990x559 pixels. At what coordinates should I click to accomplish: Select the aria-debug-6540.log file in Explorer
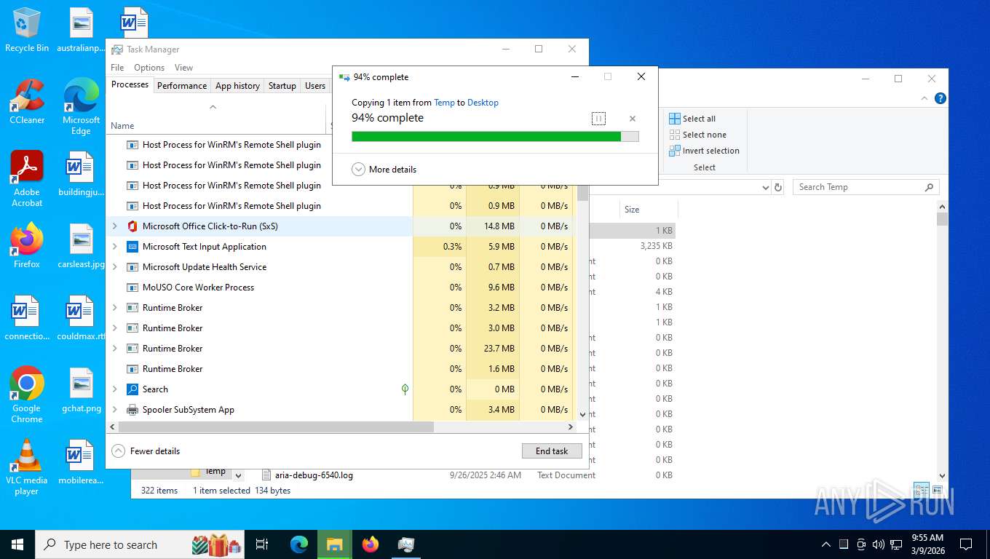[x=314, y=475]
